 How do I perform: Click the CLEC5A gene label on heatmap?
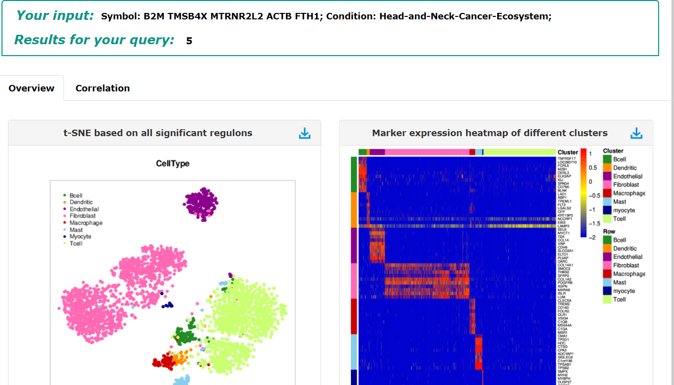(x=564, y=301)
